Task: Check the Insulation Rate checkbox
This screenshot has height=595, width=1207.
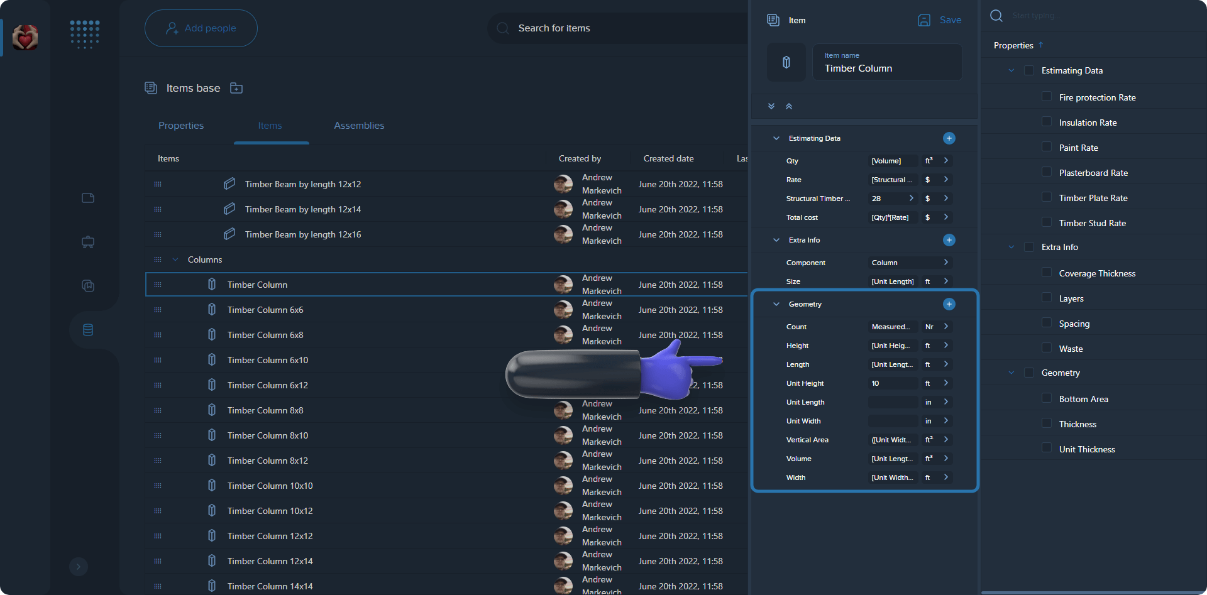Action: click(x=1047, y=121)
